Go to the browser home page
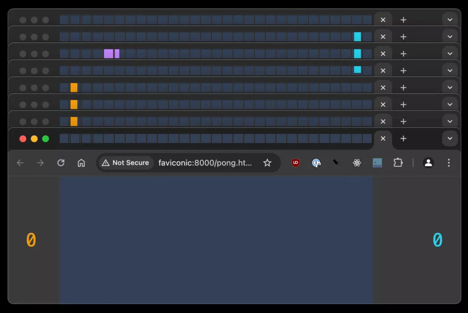Image resolution: width=468 pixels, height=313 pixels. tap(81, 162)
